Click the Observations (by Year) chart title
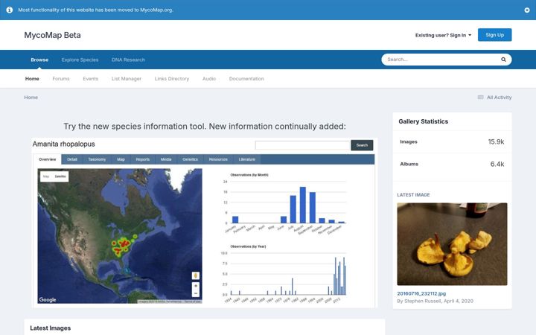The width and height of the screenshot is (536, 335). (248, 246)
